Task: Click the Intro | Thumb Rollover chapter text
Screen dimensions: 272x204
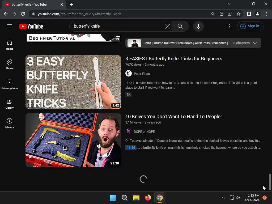Action: (187, 43)
